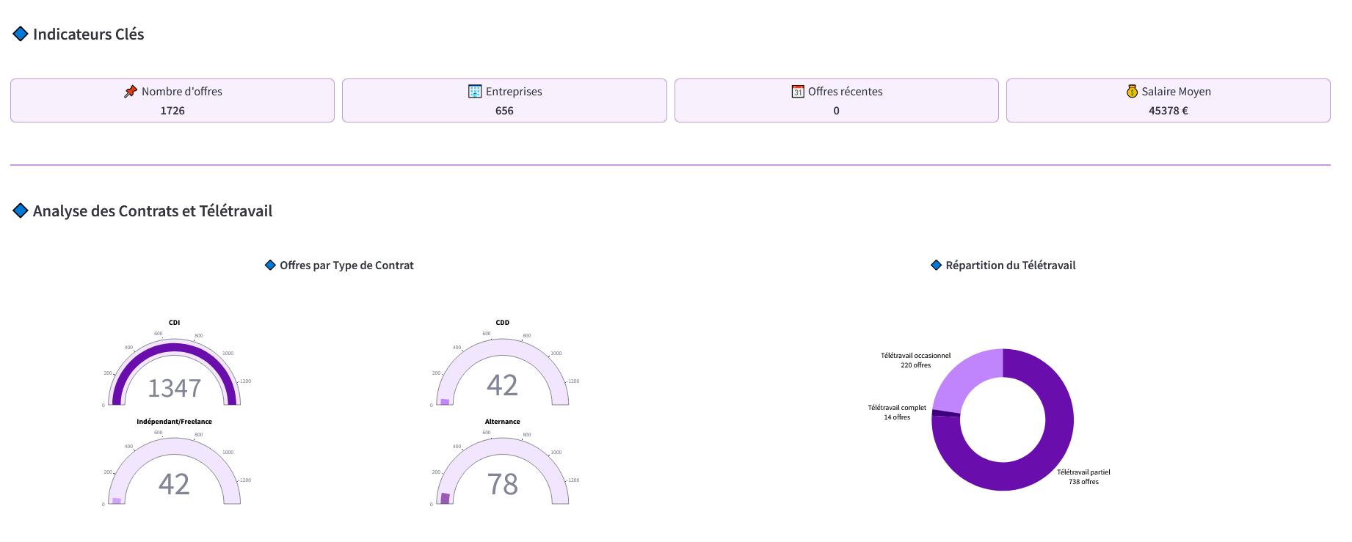Click the building icon next to Entreprises
Image resolution: width=1352 pixels, height=542 pixels.
pyautogui.click(x=475, y=92)
